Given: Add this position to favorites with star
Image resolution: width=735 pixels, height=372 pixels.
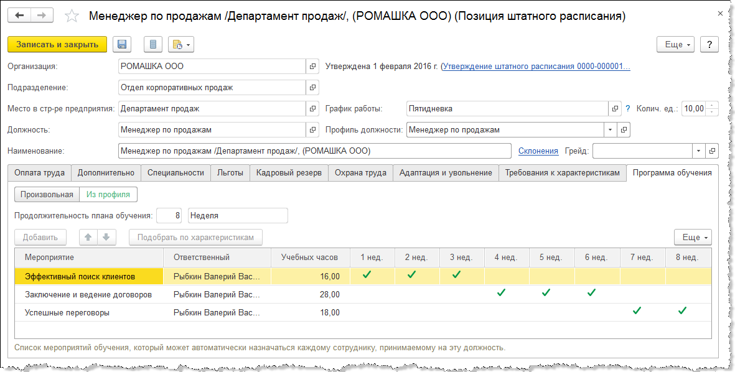Looking at the screenshot, I should pyautogui.click(x=72, y=16).
